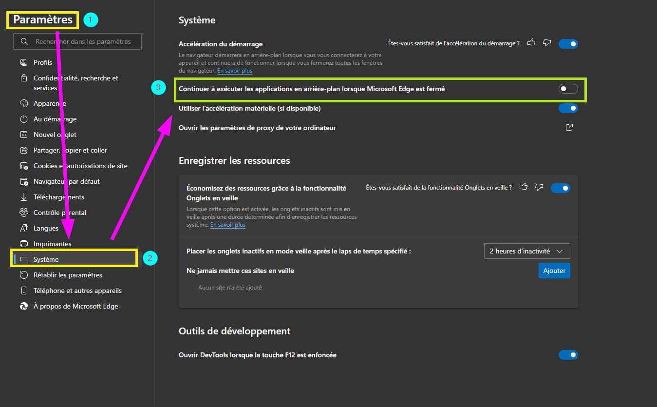Click 'Êtes-vous satisfait de l'accélération du démarrage ?' text
Screen dimensions: 657x407
click(x=453, y=43)
